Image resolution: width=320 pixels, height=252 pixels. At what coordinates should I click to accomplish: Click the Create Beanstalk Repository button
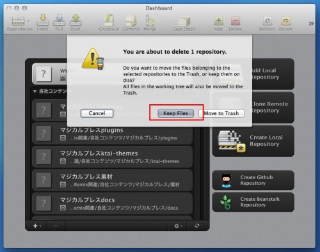253,202
